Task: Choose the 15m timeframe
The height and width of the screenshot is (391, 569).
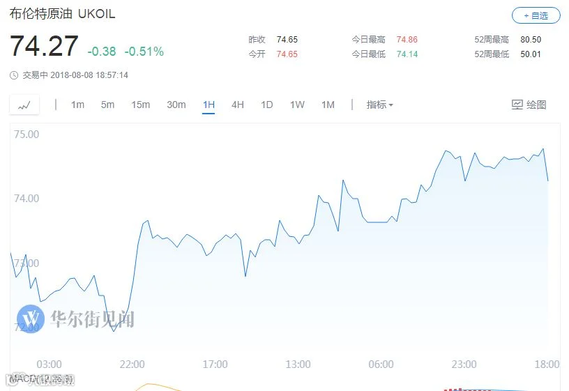Action: [x=140, y=105]
